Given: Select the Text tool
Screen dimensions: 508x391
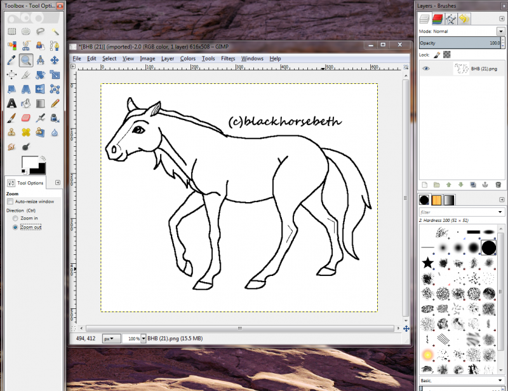Looking at the screenshot, I should click(x=11, y=104).
